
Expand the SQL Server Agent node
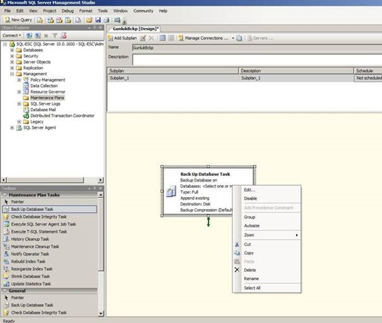pyautogui.click(x=12, y=128)
